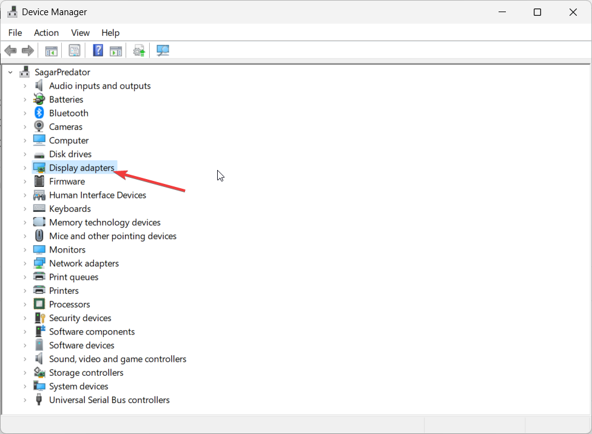592x434 pixels.
Task: Click the Mice and other pointing devices icon
Action: click(39, 236)
